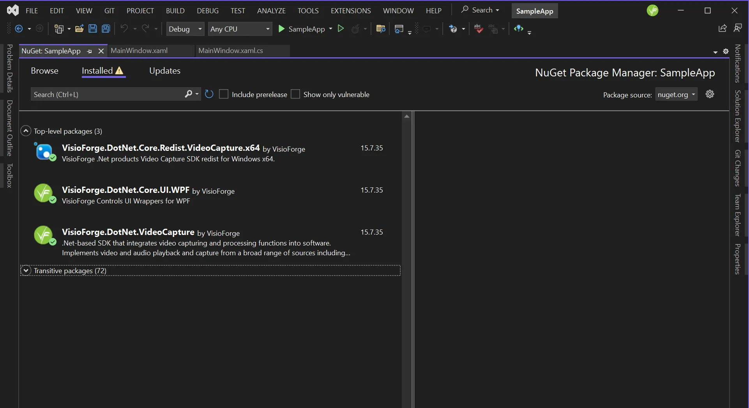Expand Transitive packages group
This screenshot has height=408, width=749.
pyautogui.click(x=26, y=270)
